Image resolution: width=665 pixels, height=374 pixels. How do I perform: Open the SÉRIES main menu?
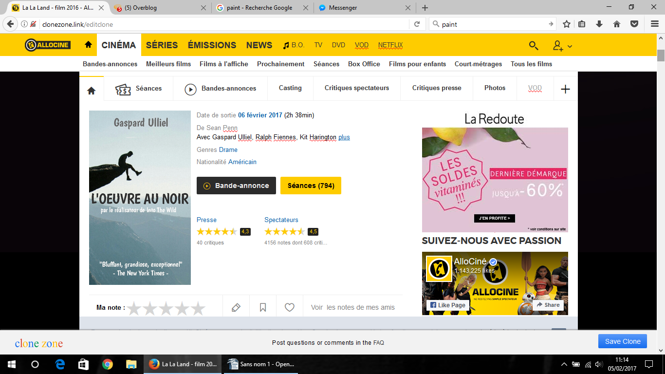pyautogui.click(x=162, y=45)
